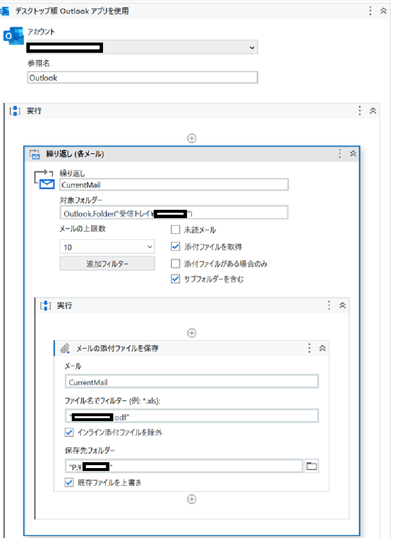Click the small Outlook icon in the header
The image size is (393, 538).
pos(5,10)
